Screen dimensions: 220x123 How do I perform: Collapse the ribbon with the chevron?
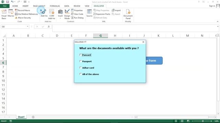point(218,22)
